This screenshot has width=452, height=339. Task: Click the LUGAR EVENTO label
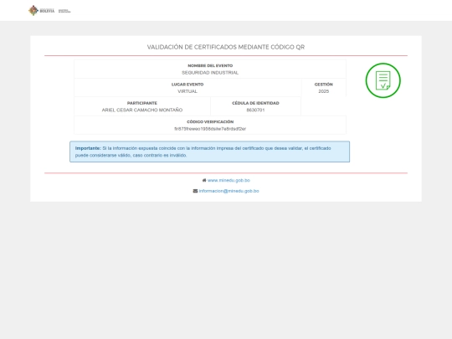[187, 85]
